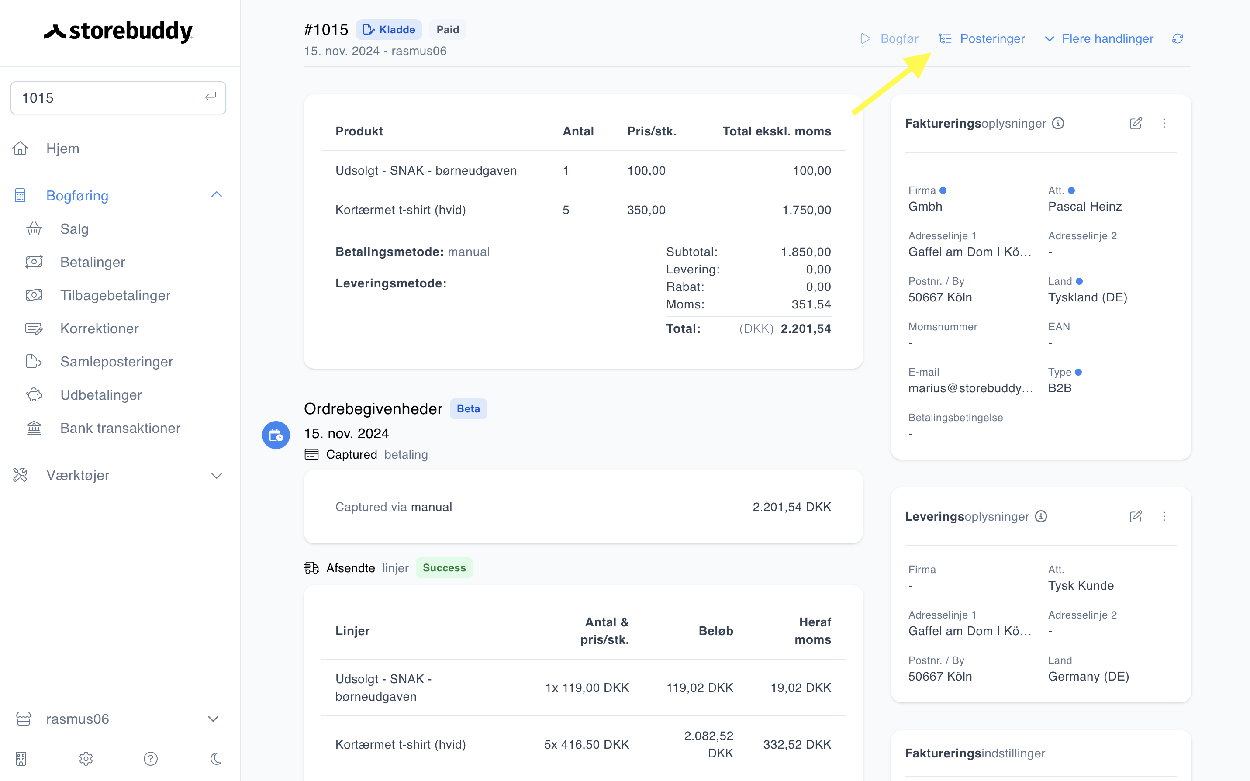Collapse the Bogføring menu chevron
The width and height of the screenshot is (1250, 781).
click(217, 195)
